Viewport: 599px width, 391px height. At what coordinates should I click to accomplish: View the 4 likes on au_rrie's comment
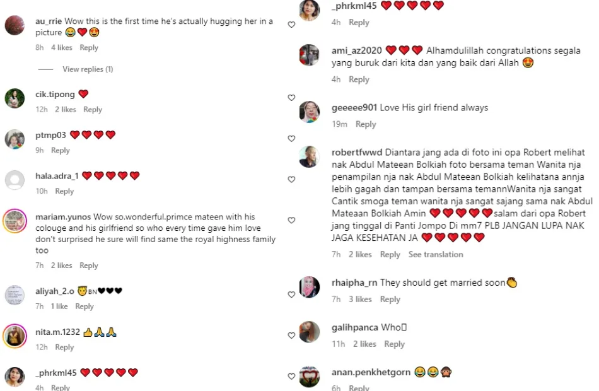tap(62, 48)
